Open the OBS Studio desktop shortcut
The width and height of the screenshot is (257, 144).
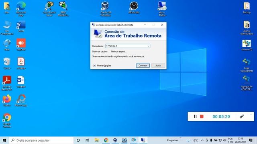[134, 7]
